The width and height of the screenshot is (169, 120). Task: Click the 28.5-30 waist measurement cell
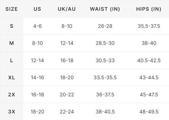pos(105,43)
